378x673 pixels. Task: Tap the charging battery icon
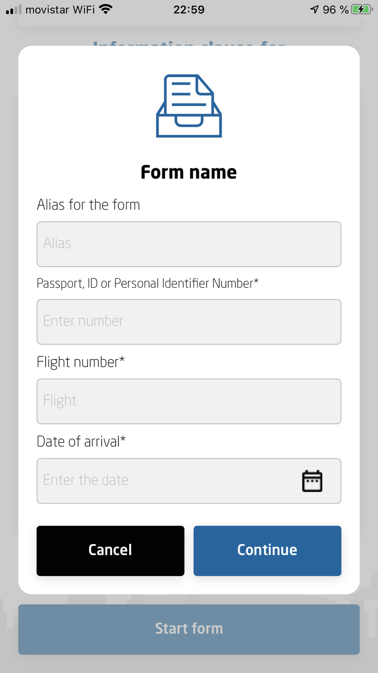tap(362, 9)
